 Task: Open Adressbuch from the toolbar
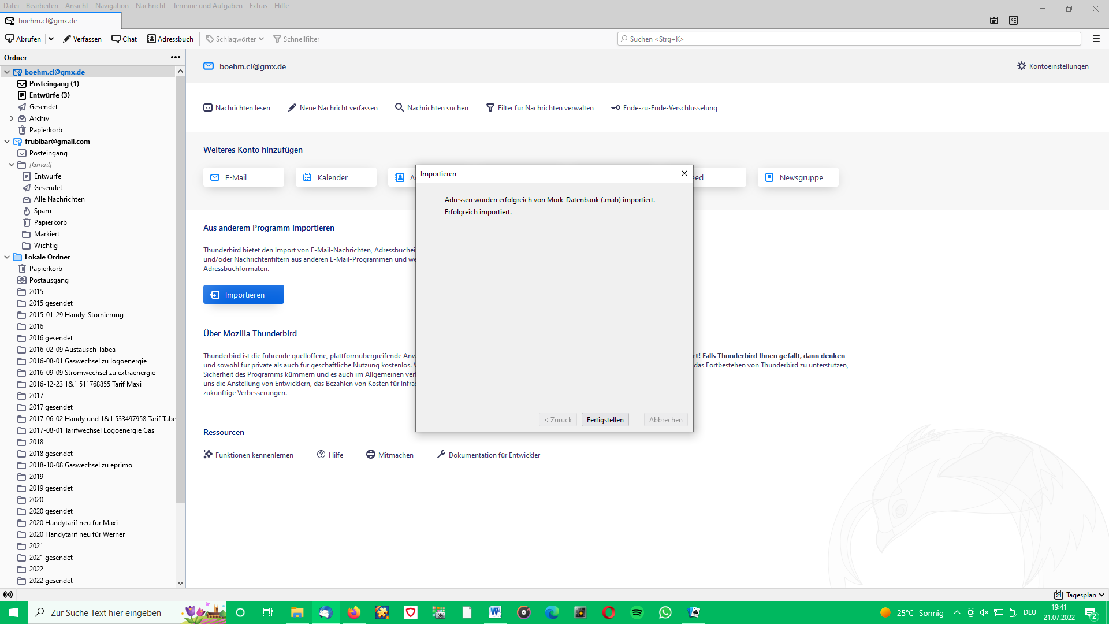(170, 39)
